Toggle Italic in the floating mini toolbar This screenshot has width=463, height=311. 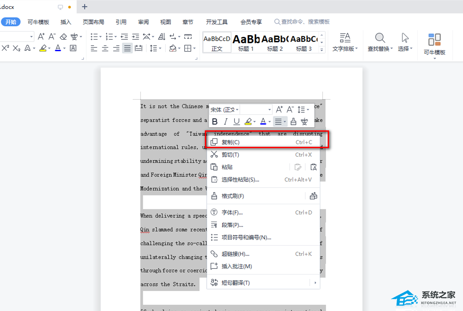(226, 121)
